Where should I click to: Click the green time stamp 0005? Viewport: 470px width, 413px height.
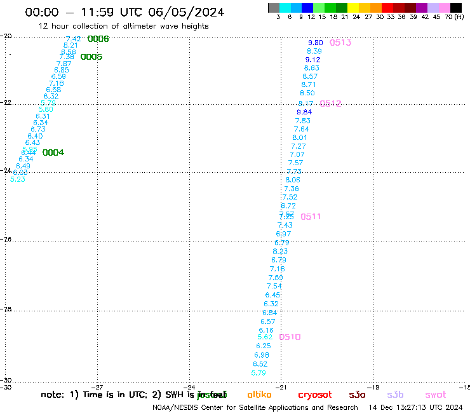click(x=91, y=57)
